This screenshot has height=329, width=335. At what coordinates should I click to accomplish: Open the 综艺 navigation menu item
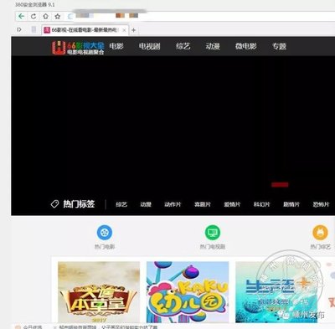(183, 46)
